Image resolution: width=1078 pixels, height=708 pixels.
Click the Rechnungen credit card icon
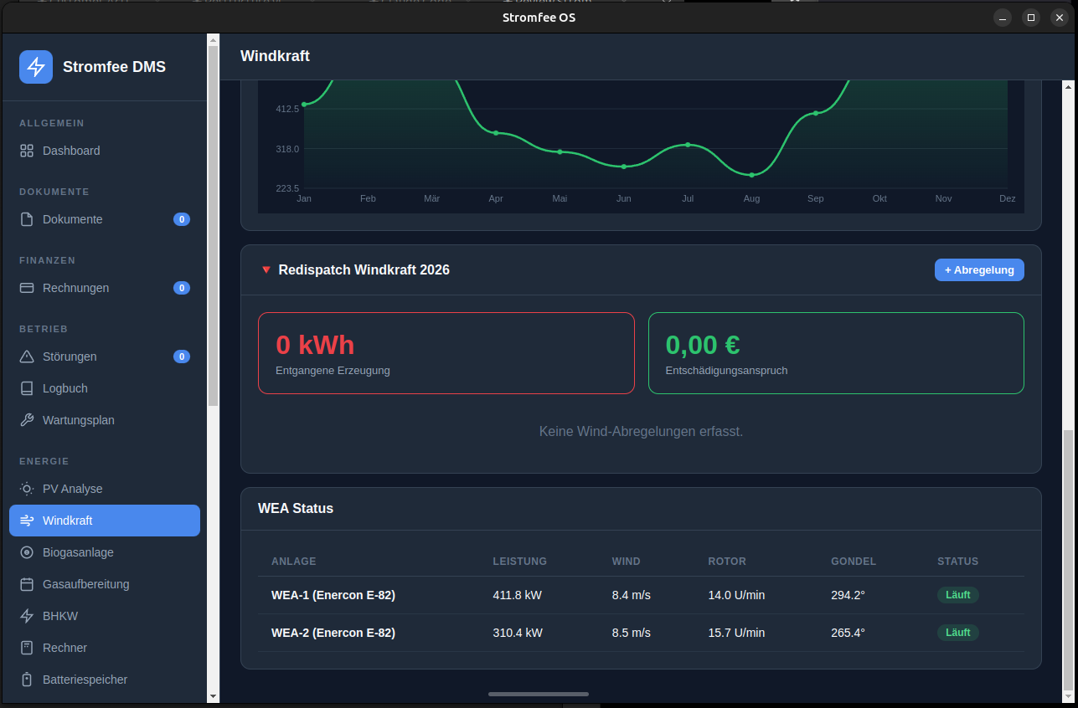pos(27,288)
